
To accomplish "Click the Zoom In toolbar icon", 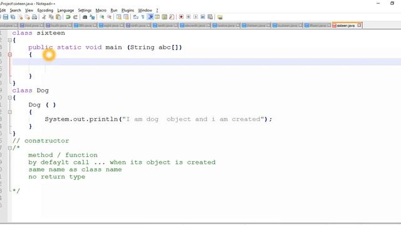I will pyautogui.click(x=102, y=17).
